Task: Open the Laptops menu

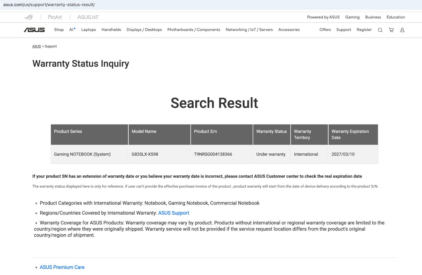Action: tap(89, 30)
